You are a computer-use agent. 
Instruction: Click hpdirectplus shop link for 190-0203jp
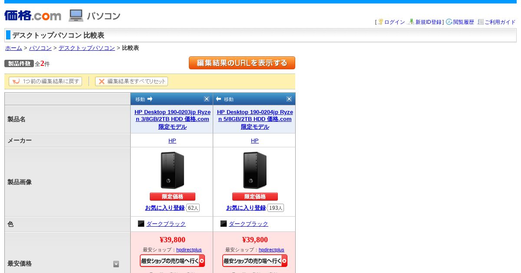189,250
